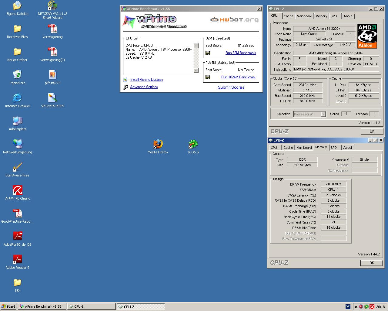Open the About tab in upper CPU-Z
The width and height of the screenshot is (388, 311).
coord(348,16)
